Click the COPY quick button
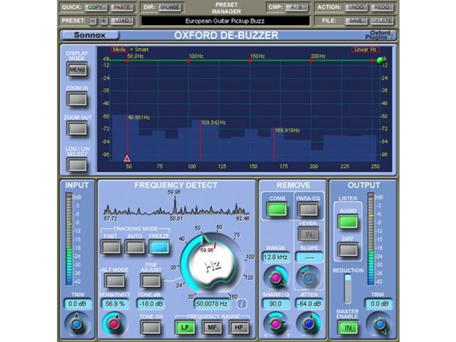Image resolution: width=456 pixels, height=342 pixels. point(95,7)
